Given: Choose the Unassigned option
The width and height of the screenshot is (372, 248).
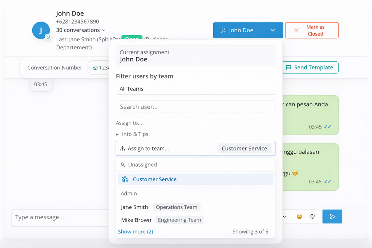Looking at the screenshot, I should click(x=142, y=165).
